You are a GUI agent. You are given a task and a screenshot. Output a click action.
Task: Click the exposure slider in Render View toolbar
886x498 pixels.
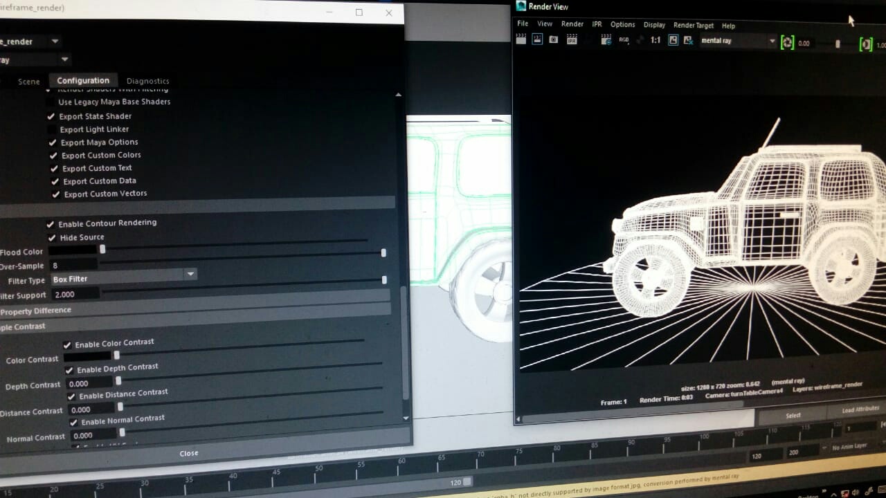pyautogui.click(x=837, y=44)
